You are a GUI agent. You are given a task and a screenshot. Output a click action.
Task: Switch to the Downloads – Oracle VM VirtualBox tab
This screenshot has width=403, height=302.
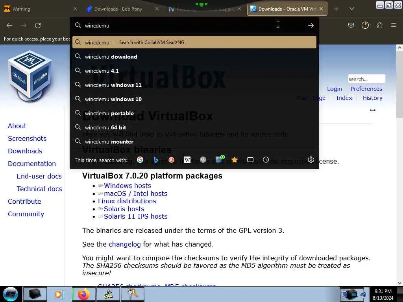point(287,9)
